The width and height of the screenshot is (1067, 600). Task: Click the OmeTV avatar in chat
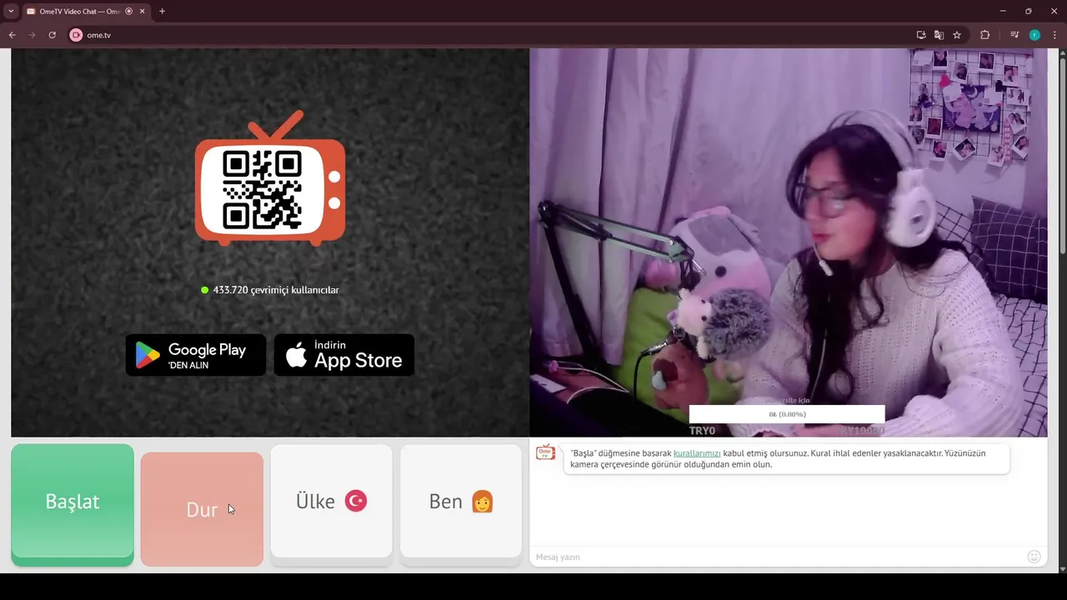(x=545, y=452)
